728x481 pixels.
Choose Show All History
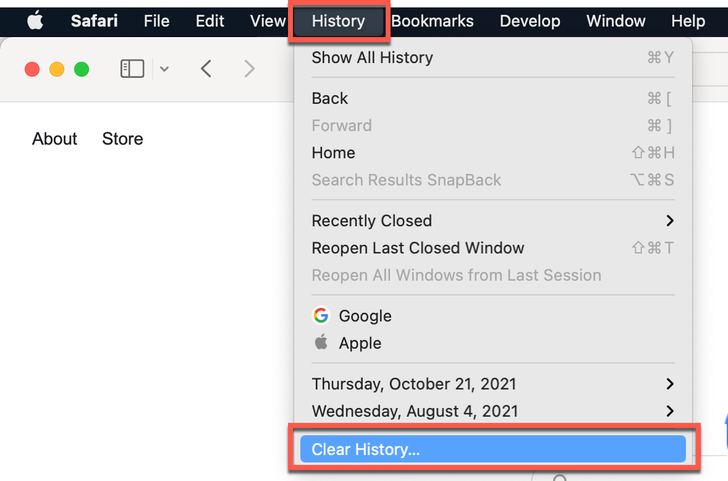(x=372, y=57)
